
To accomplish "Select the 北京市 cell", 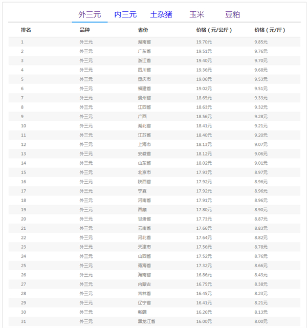I will pos(144,172).
